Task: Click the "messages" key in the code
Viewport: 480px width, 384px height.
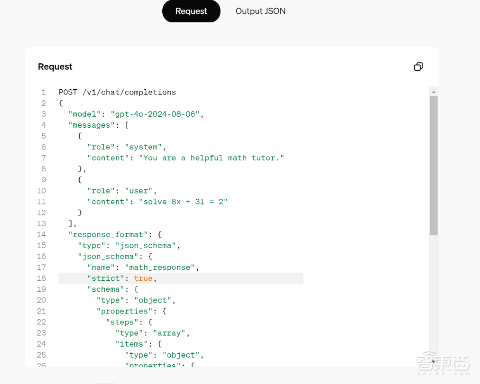Action: coord(91,125)
